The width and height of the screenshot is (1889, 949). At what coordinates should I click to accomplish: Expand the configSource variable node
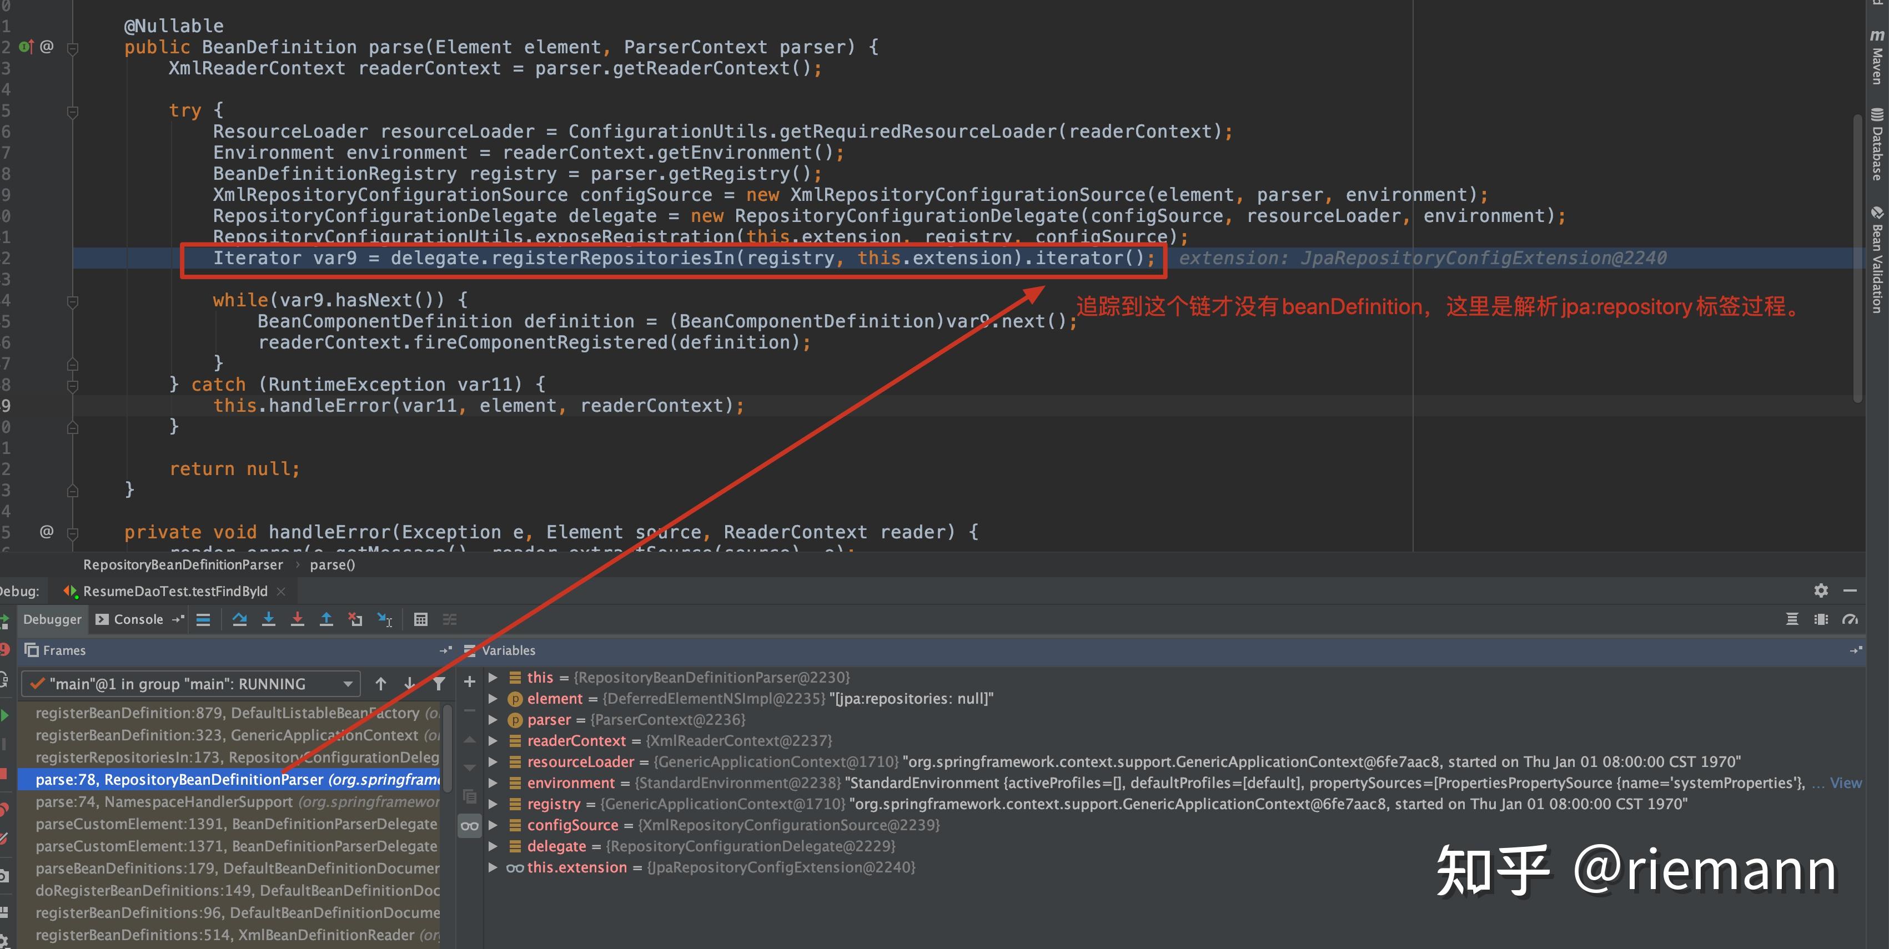point(494,825)
